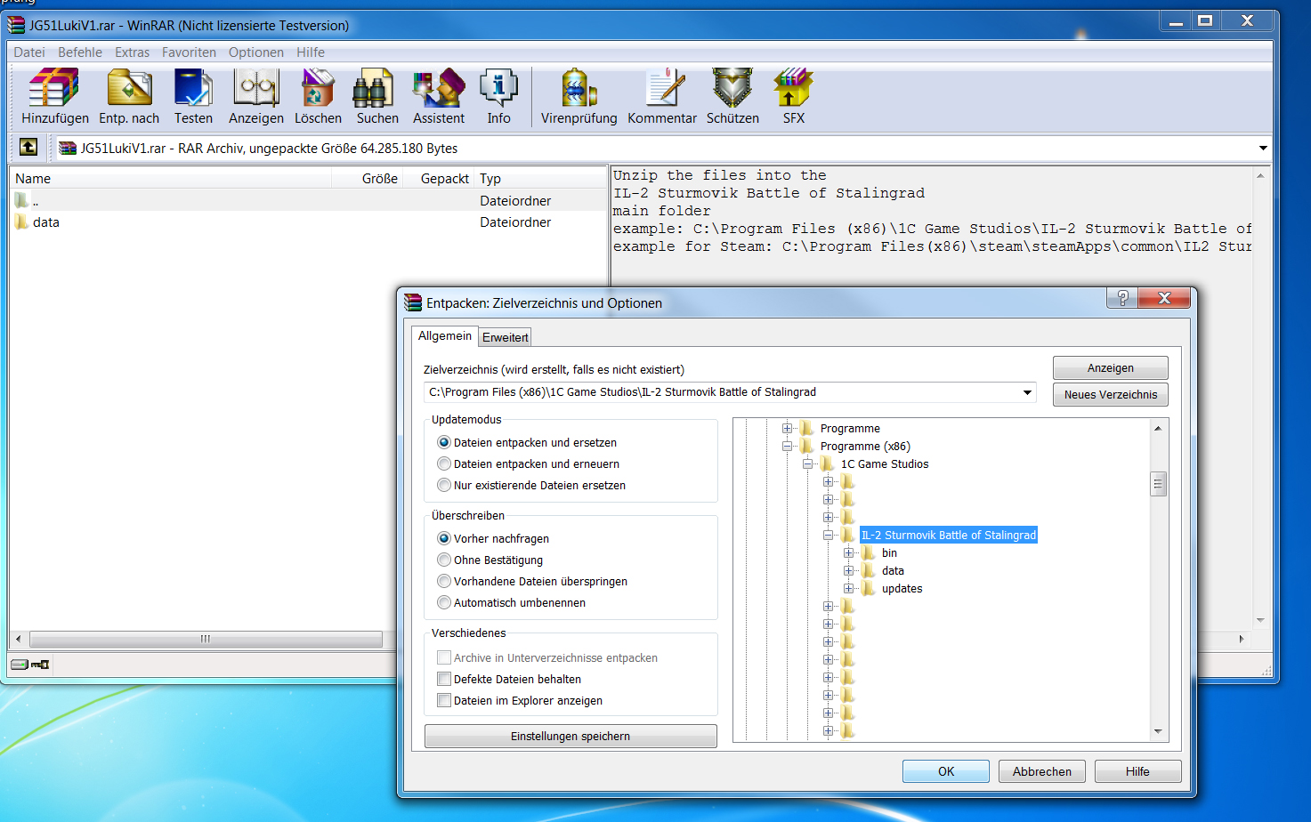Select 'Dateien entpacken und erneuern' radio
This screenshot has height=822, width=1311.
[x=444, y=463]
